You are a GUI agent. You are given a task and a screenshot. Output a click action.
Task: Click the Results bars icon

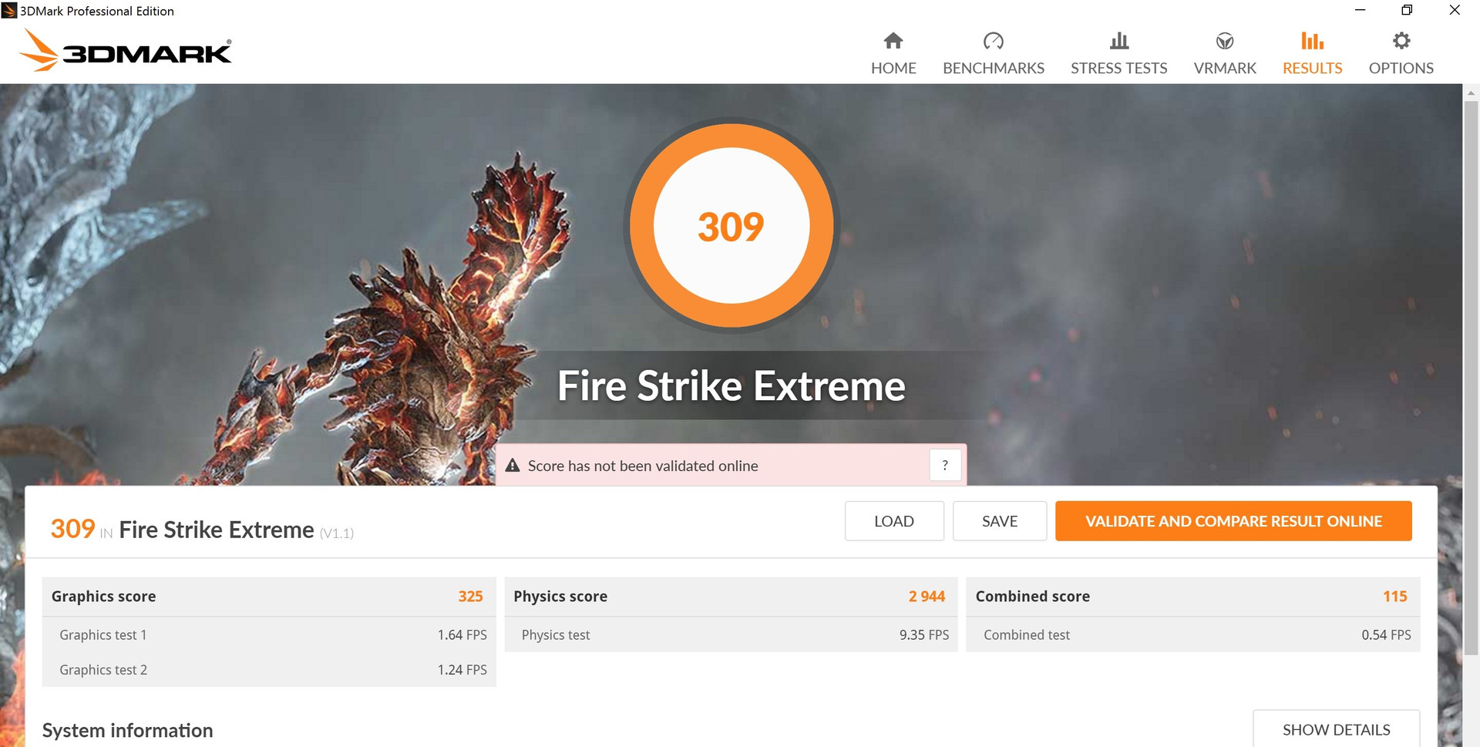[1312, 40]
